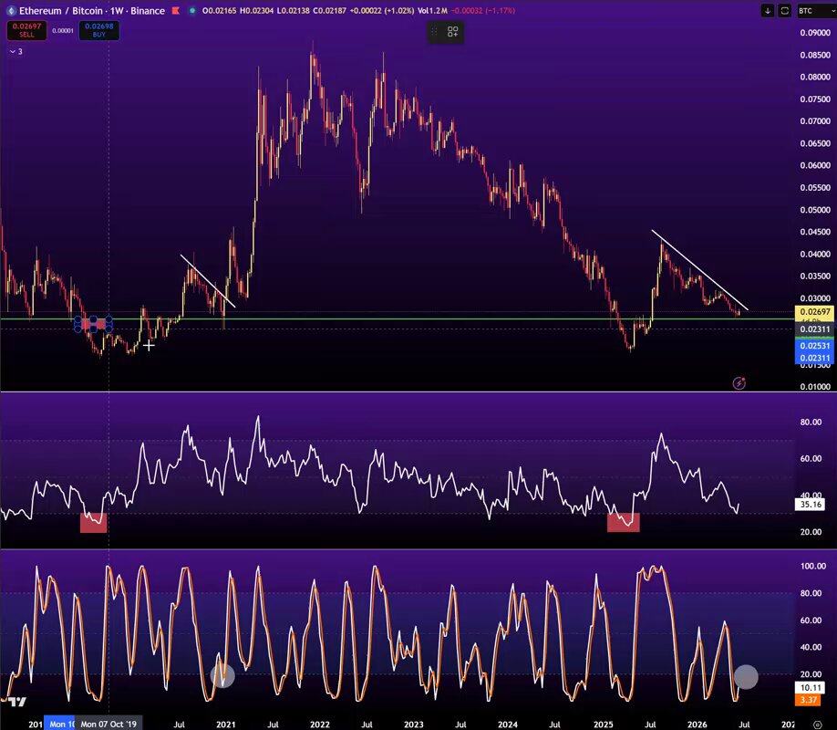This screenshot has width=837, height=730.
Task: Click the 0.02697 SELL button
Action: click(x=26, y=30)
